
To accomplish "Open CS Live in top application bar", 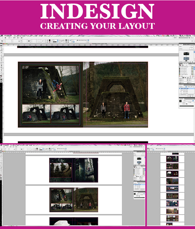I will tap(191, 38).
